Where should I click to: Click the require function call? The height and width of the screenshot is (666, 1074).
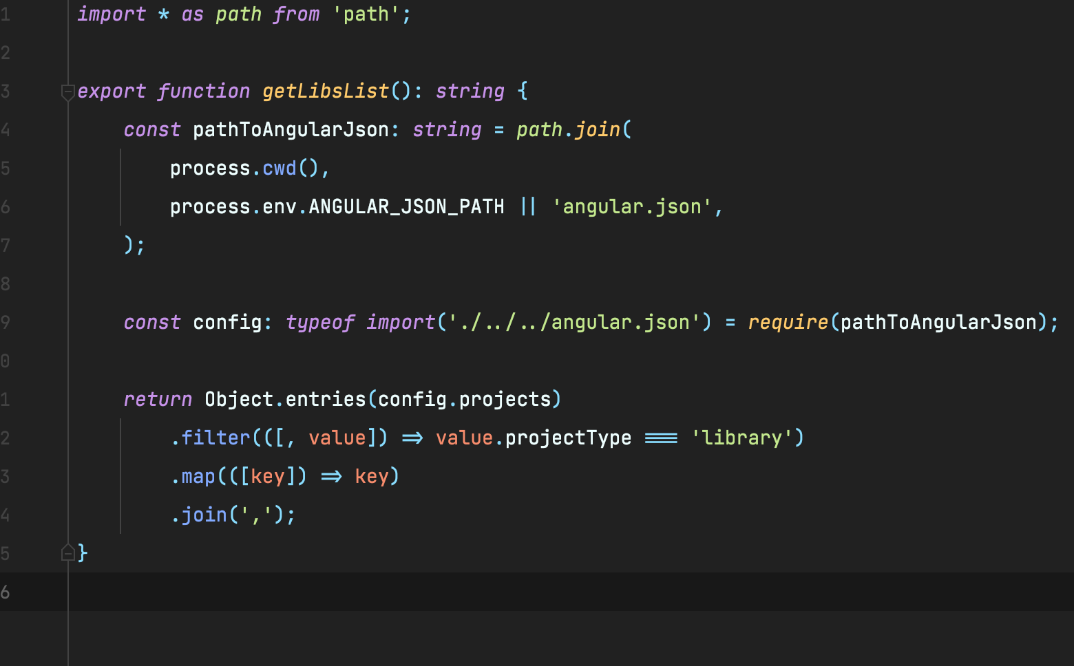pyautogui.click(x=788, y=323)
